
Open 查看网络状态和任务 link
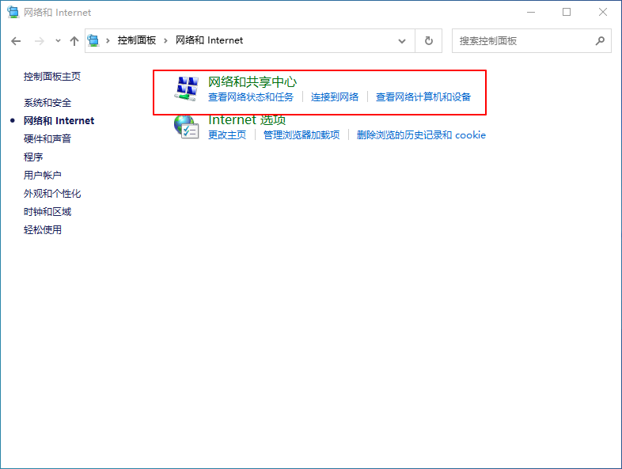pos(250,97)
